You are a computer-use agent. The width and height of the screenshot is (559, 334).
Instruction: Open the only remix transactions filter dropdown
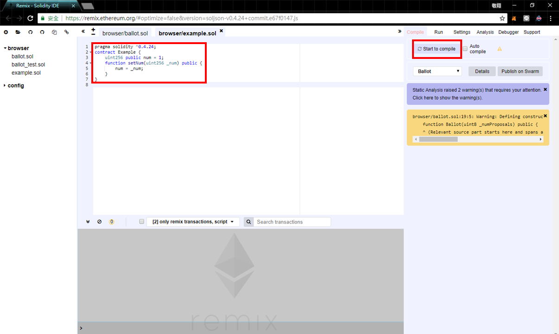pyautogui.click(x=193, y=222)
